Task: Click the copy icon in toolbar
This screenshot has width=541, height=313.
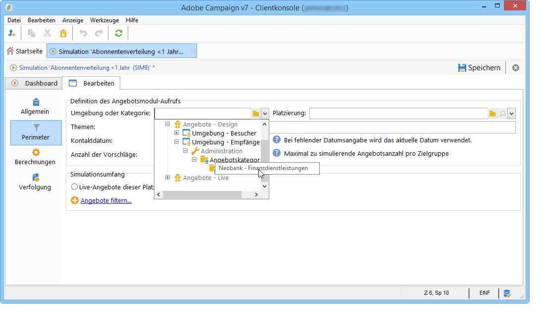Action: point(31,33)
